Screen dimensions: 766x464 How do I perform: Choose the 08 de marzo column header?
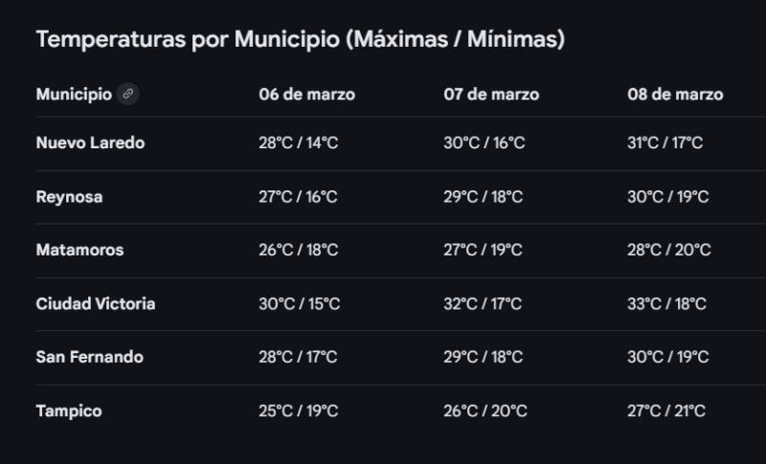(x=675, y=95)
